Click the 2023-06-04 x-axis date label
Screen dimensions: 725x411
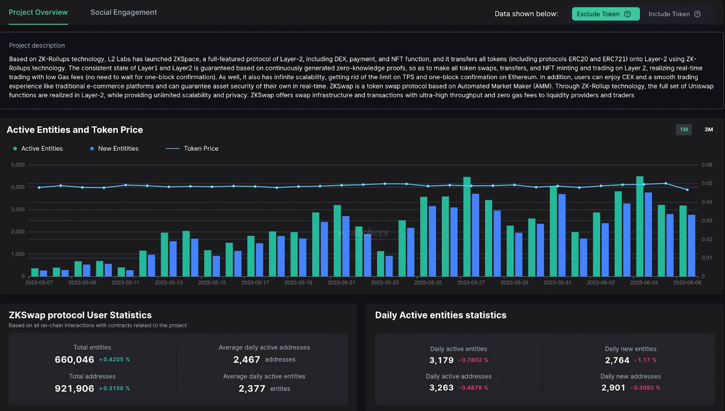point(644,282)
